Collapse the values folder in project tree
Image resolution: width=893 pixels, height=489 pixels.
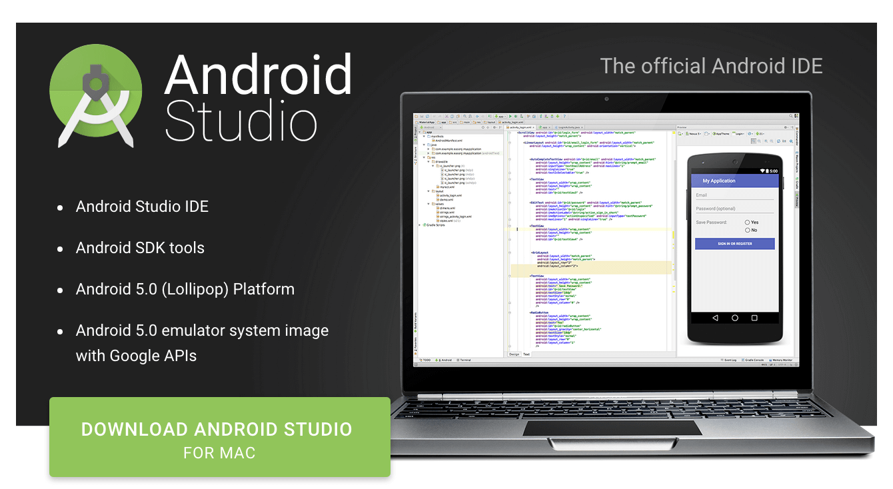(x=429, y=204)
